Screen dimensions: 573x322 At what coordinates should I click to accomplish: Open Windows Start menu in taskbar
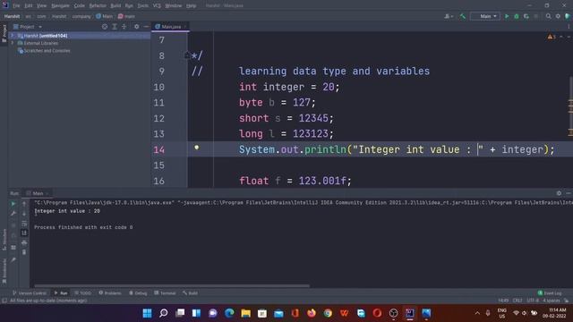[x=147, y=313]
